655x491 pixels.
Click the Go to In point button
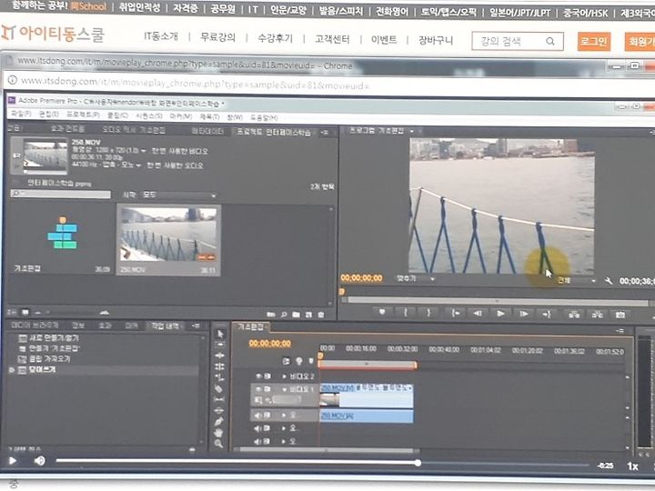456,313
